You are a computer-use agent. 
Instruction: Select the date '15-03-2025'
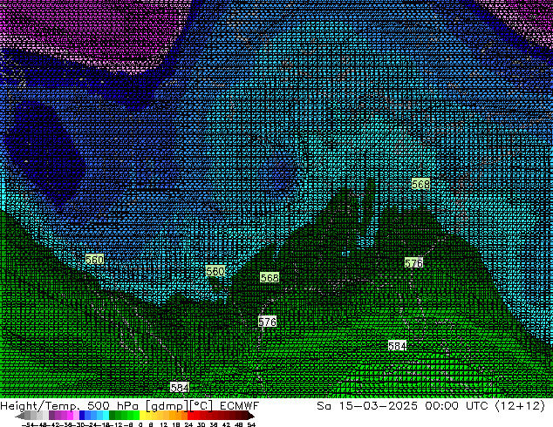379,406
